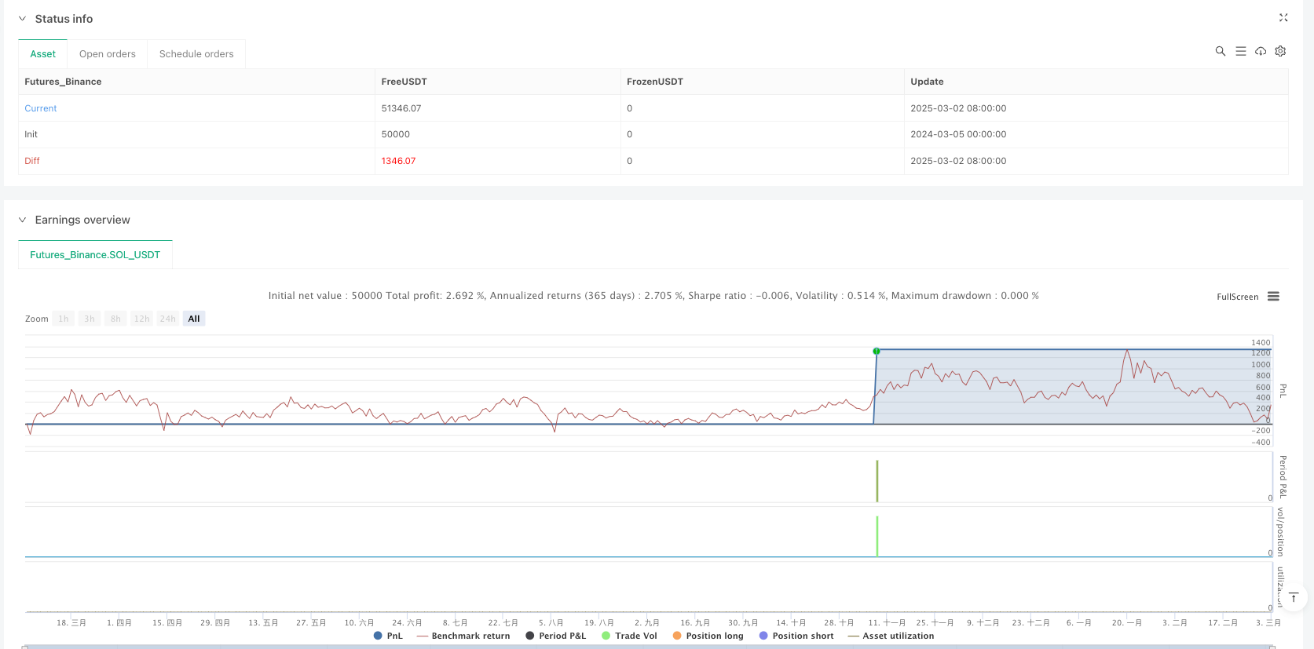Toggle the Period P&L legend
Image resolution: width=1314 pixels, height=649 pixels.
[x=556, y=636]
